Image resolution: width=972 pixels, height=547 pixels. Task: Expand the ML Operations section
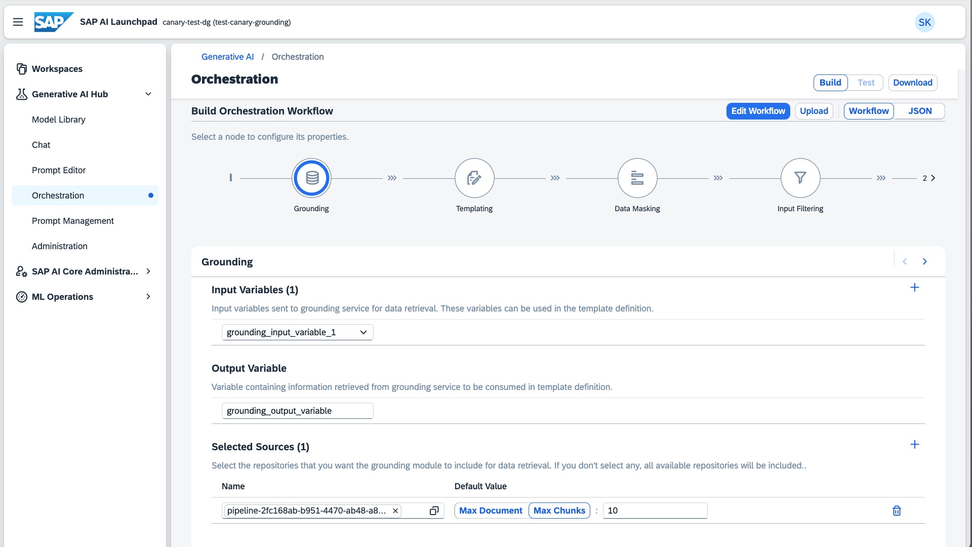148,297
